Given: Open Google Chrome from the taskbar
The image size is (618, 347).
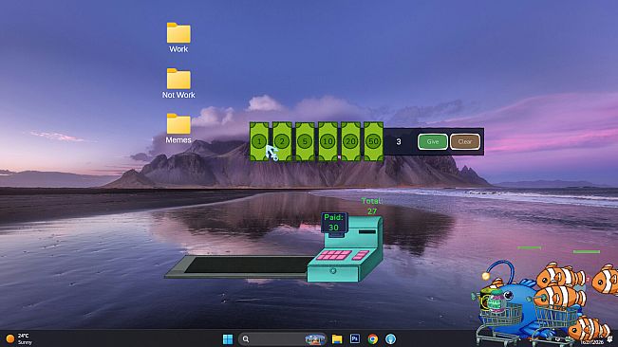Looking at the screenshot, I should pyautogui.click(x=372, y=338).
